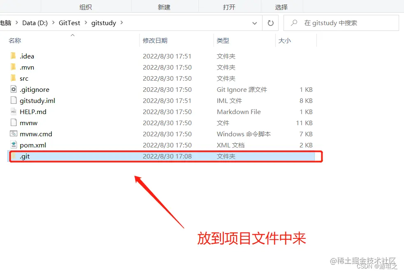Click the refresh icon beside address bar
Screen dimensions: 404x273
[x=271, y=23]
